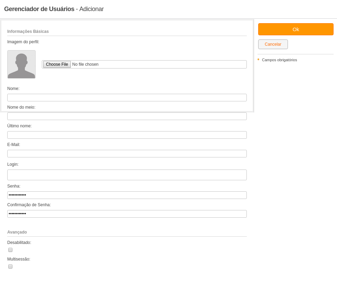Click the 'Desabilitado:' label text
Screen dimensions: 337x282
pyautogui.click(x=19, y=243)
